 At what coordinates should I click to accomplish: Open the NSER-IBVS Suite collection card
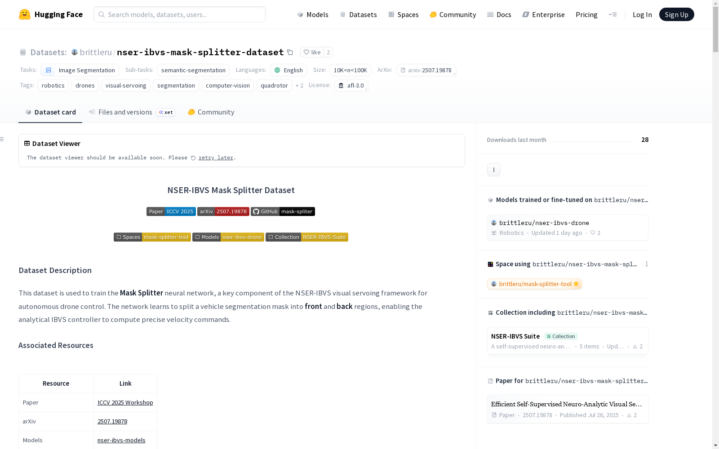[568, 341]
